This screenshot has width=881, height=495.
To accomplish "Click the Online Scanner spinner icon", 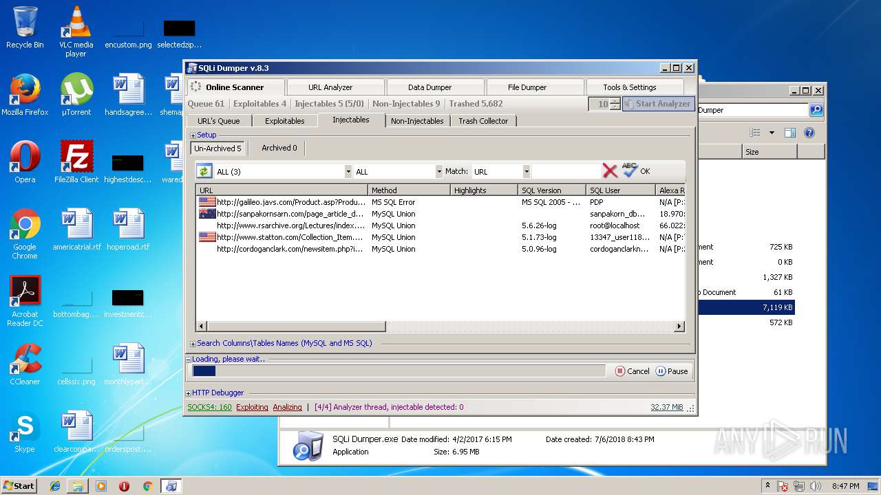I will [196, 87].
